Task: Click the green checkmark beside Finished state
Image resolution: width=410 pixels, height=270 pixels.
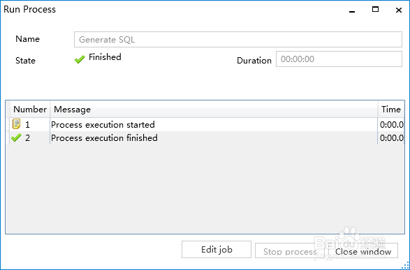Action: (80, 59)
